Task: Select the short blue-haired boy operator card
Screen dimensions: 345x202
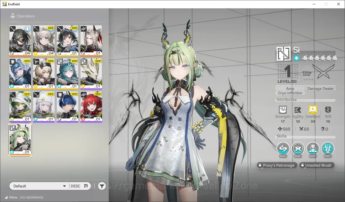Action: point(68,107)
